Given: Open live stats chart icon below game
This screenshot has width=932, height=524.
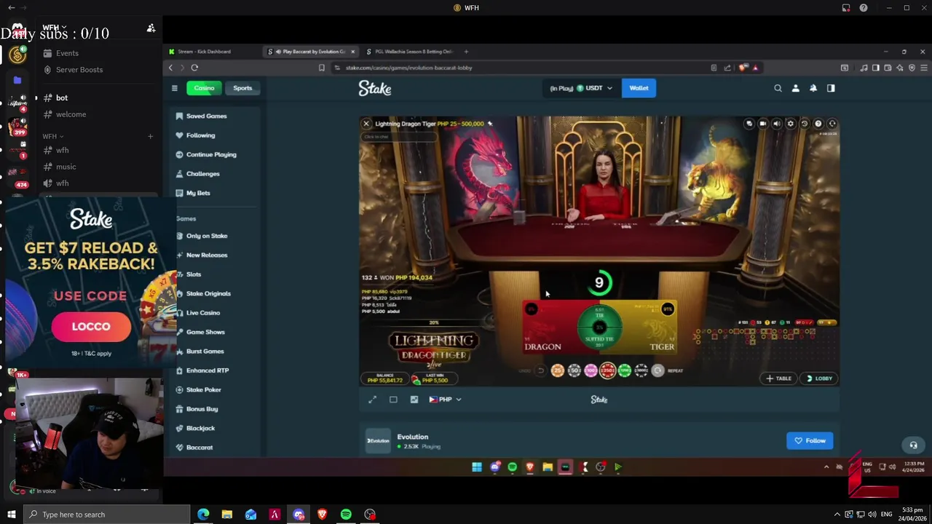Looking at the screenshot, I should click(x=414, y=400).
